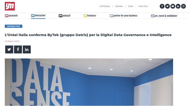Open the Twitter profile from header icon
Image resolution: width=189 pixels, height=106 pixels.
167,6
